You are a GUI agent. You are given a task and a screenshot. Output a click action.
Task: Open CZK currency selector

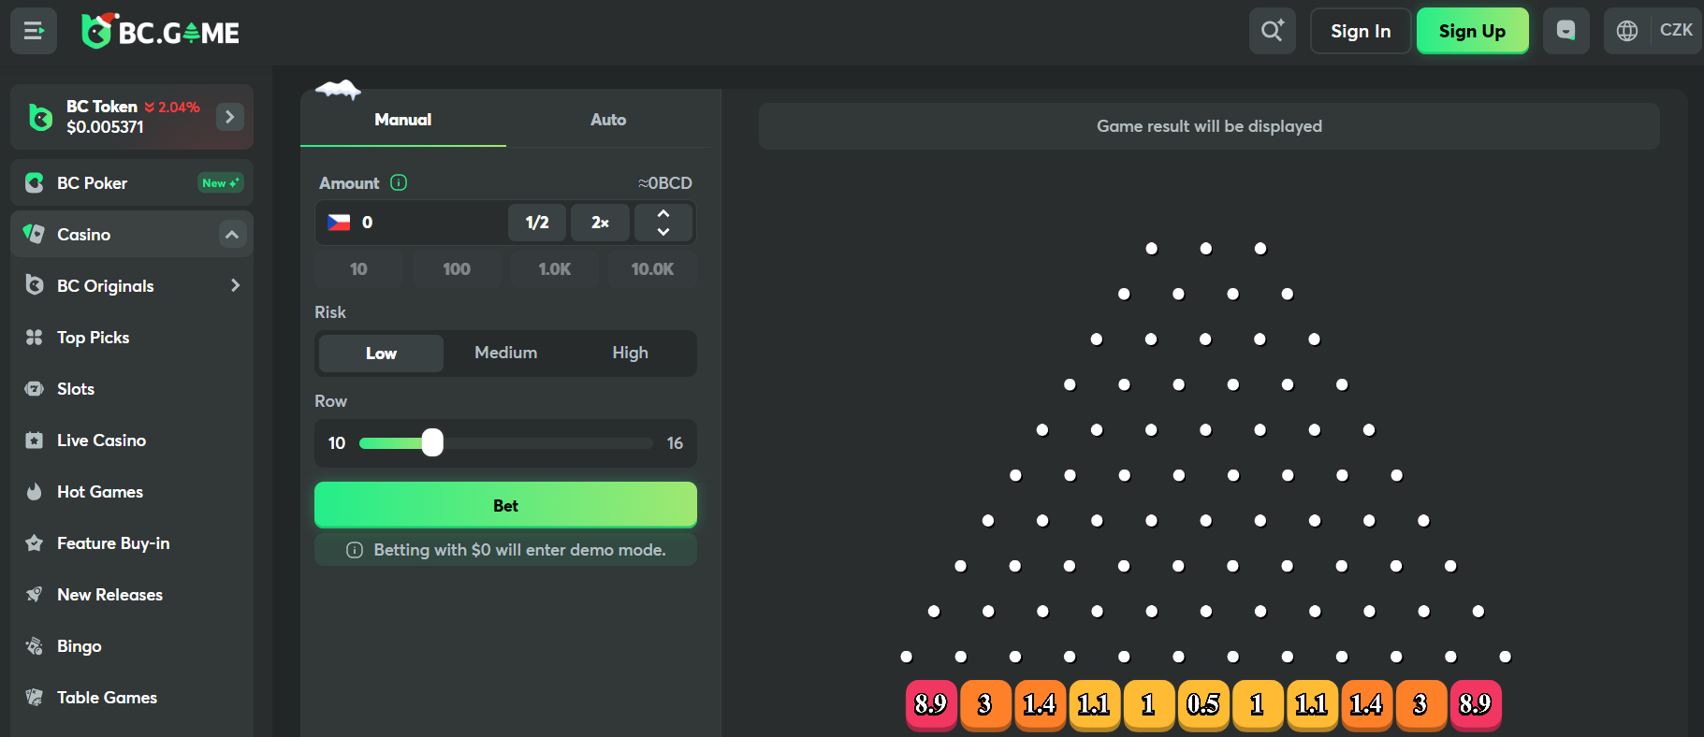point(1676,30)
